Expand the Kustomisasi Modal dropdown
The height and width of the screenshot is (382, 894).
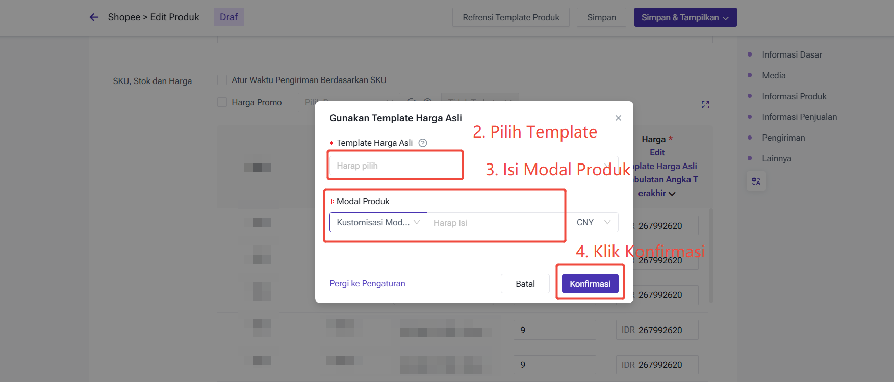(x=378, y=223)
